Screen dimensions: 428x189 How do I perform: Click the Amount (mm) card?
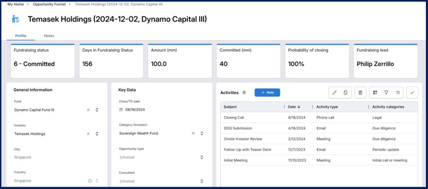180,61
